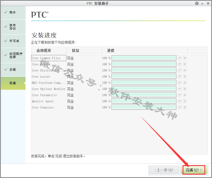Click cancel icon for Creo Direct
Screen dimensions: 212x178
[185, 64]
